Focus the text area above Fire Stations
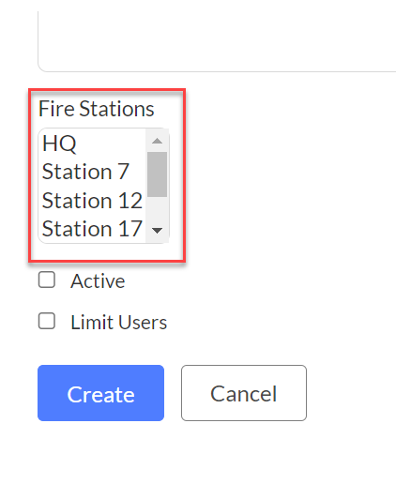The width and height of the screenshot is (396, 484). [x=217, y=41]
